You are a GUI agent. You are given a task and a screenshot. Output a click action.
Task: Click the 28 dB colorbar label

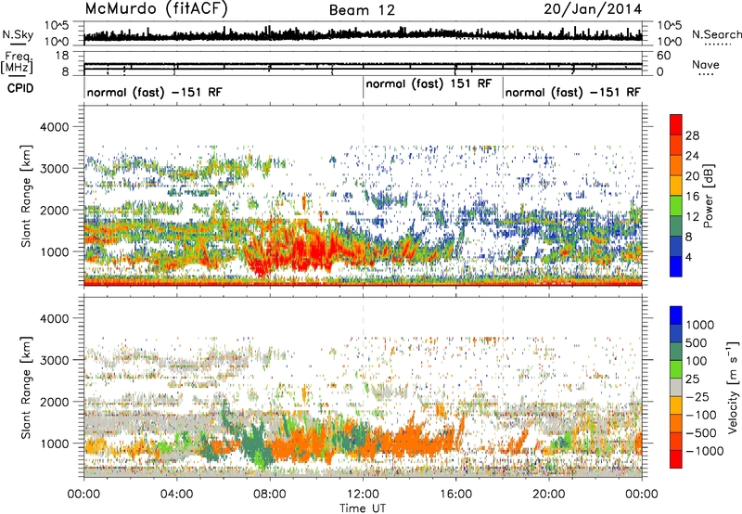click(x=692, y=135)
